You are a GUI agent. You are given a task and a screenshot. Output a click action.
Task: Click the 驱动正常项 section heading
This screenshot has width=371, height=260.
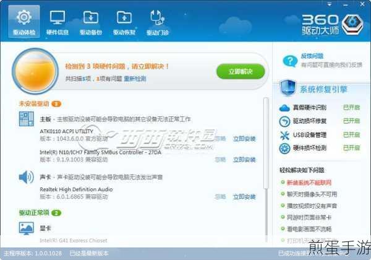pos(34,212)
